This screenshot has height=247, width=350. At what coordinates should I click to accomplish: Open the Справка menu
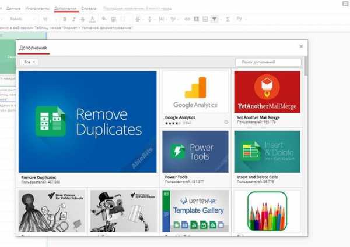pos(89,9)
